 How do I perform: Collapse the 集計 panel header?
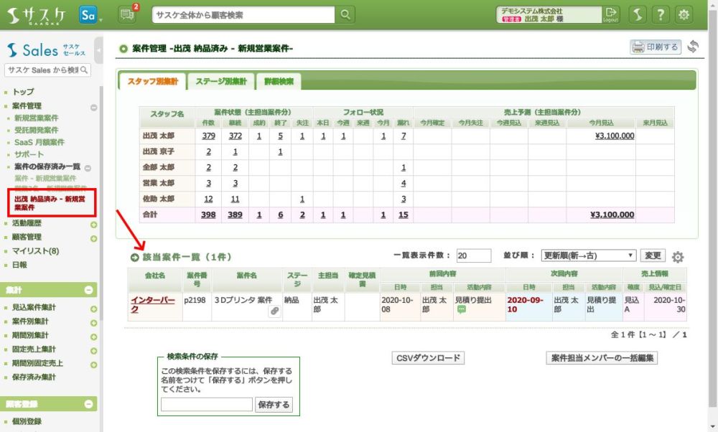click(x=88, y=290)
